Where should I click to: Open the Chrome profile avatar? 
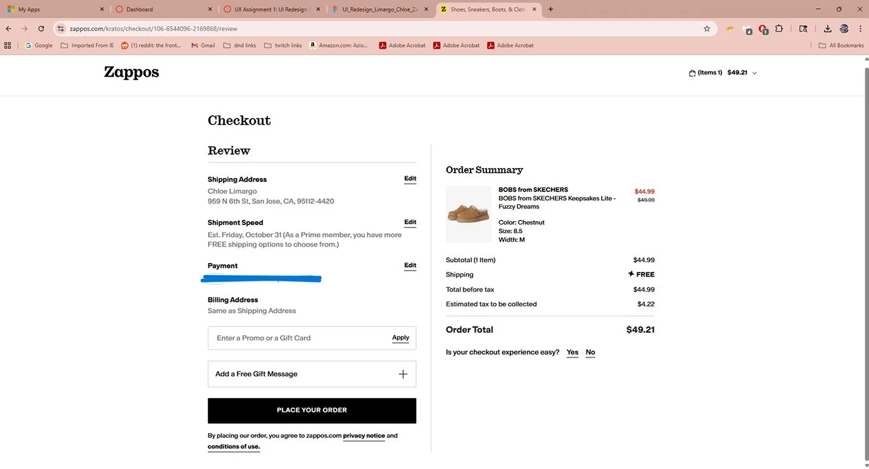click(844, 29)
